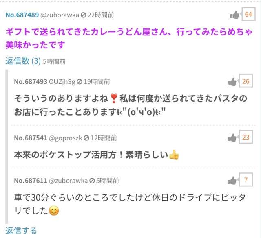Image resolution: width=261 pixels, height=238 pixels.
Task: Open reply number No.687493
Action: coord(31,82)
